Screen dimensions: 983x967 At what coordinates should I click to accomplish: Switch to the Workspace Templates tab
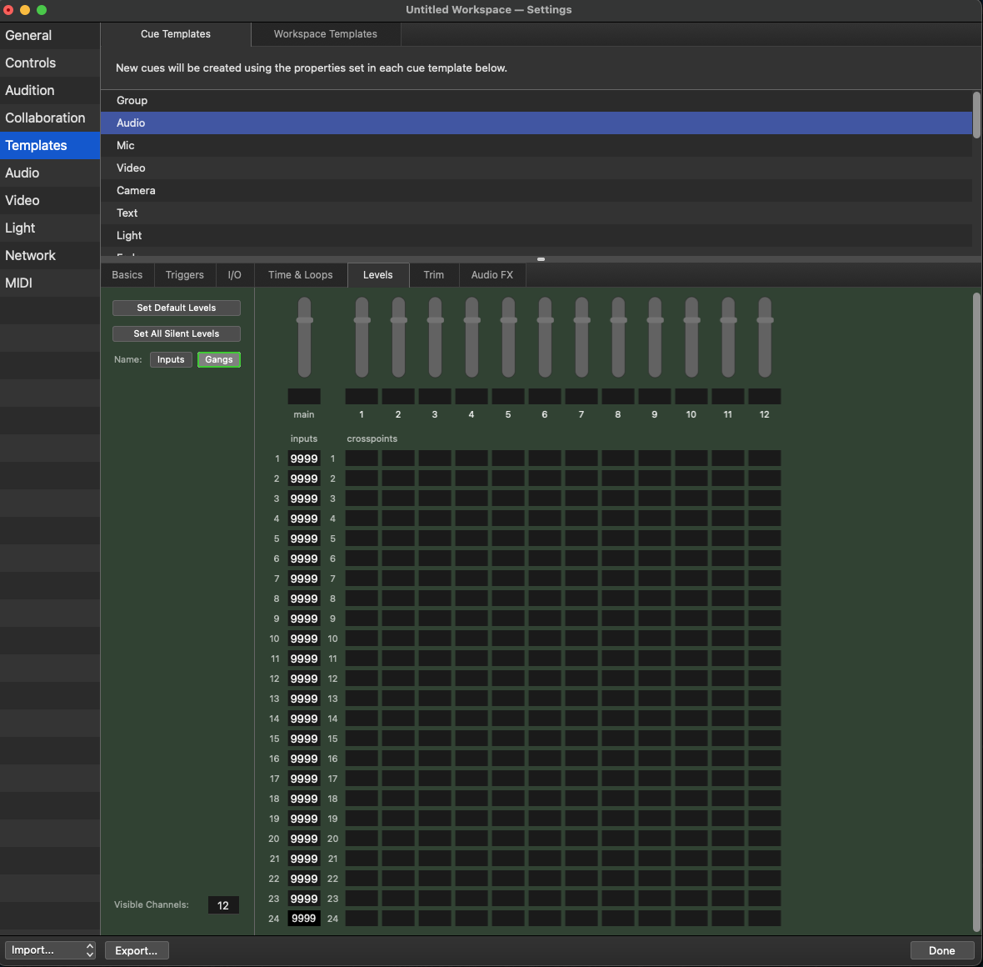(325, 34)
